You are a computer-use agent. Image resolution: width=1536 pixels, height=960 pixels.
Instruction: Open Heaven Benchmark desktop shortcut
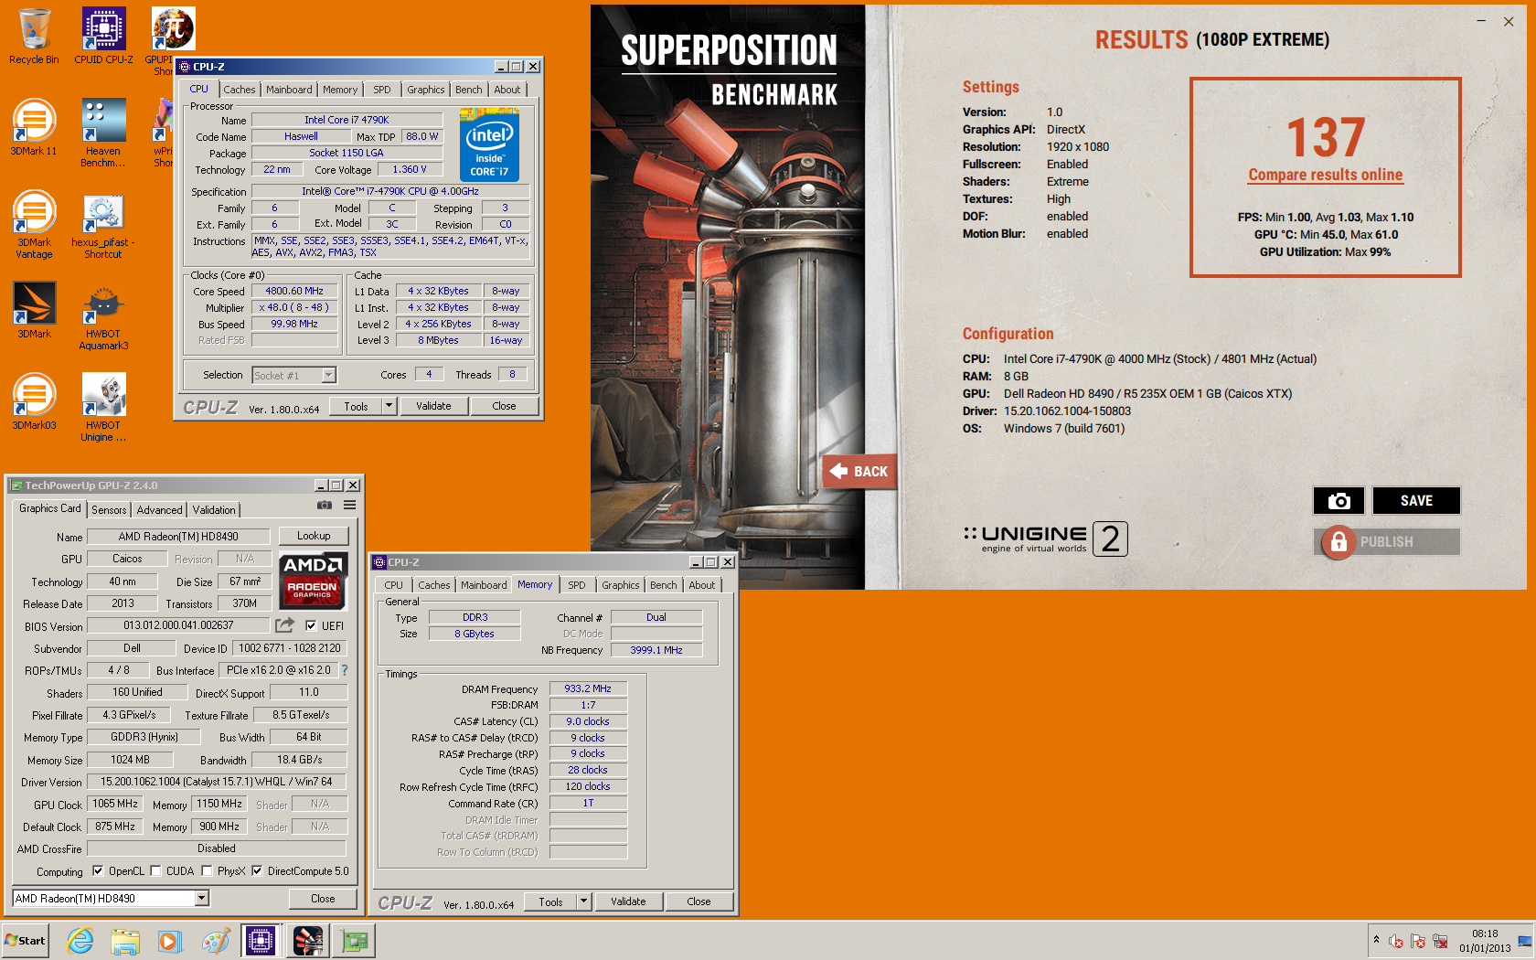[103, 133]
